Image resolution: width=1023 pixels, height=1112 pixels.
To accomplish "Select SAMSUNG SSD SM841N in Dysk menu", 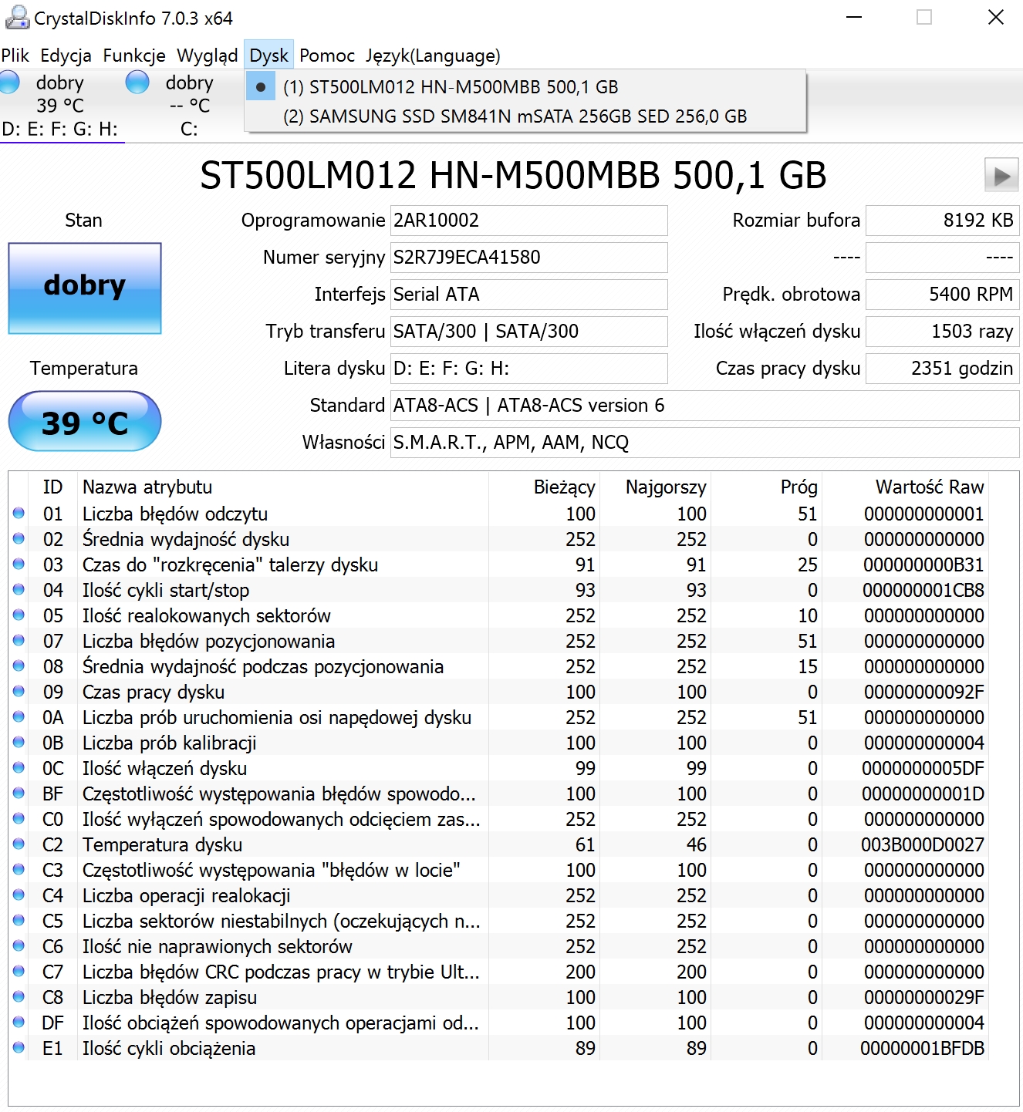I will click(525, 116).
